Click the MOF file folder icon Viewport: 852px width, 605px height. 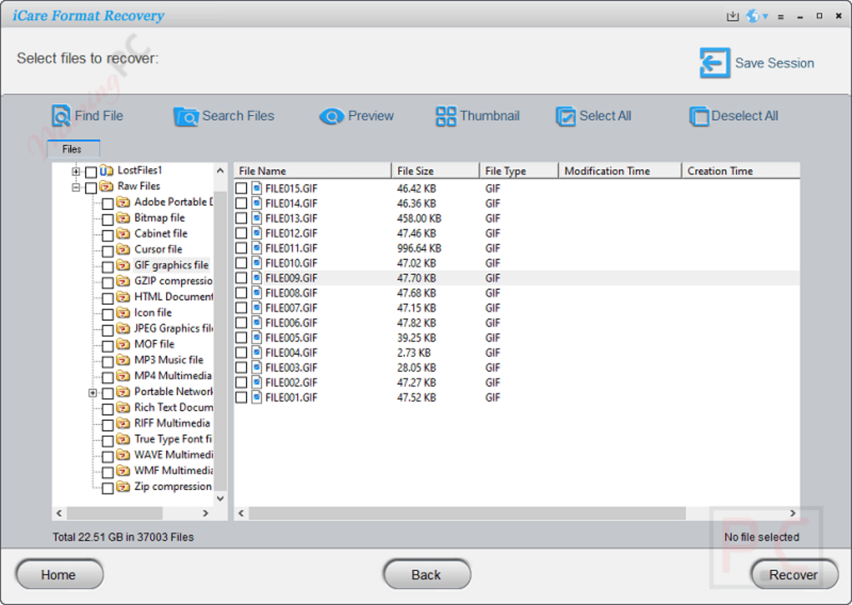[123, 344]
